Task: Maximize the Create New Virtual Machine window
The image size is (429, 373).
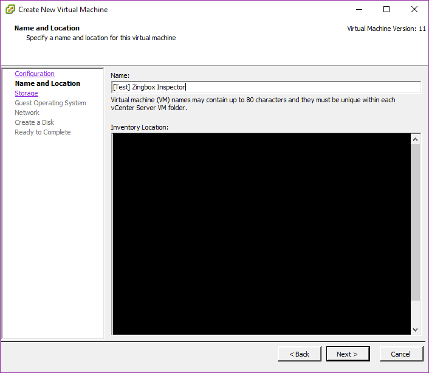Action: tap(386, 9)
